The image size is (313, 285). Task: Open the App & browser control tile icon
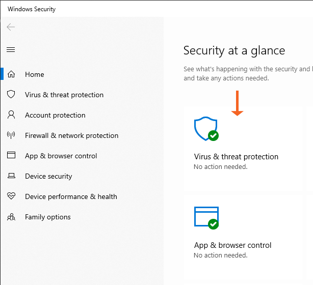coord(206,217)
